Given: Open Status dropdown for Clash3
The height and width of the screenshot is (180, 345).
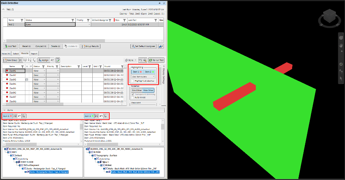Looking at the screenshot, I should [x=44, y=79].
